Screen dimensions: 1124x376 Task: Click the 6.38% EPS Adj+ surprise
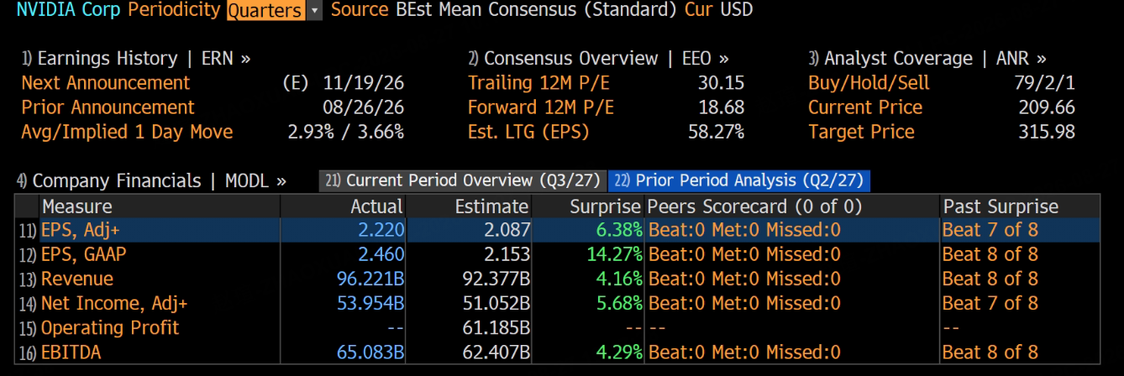(x=620, y=230)
